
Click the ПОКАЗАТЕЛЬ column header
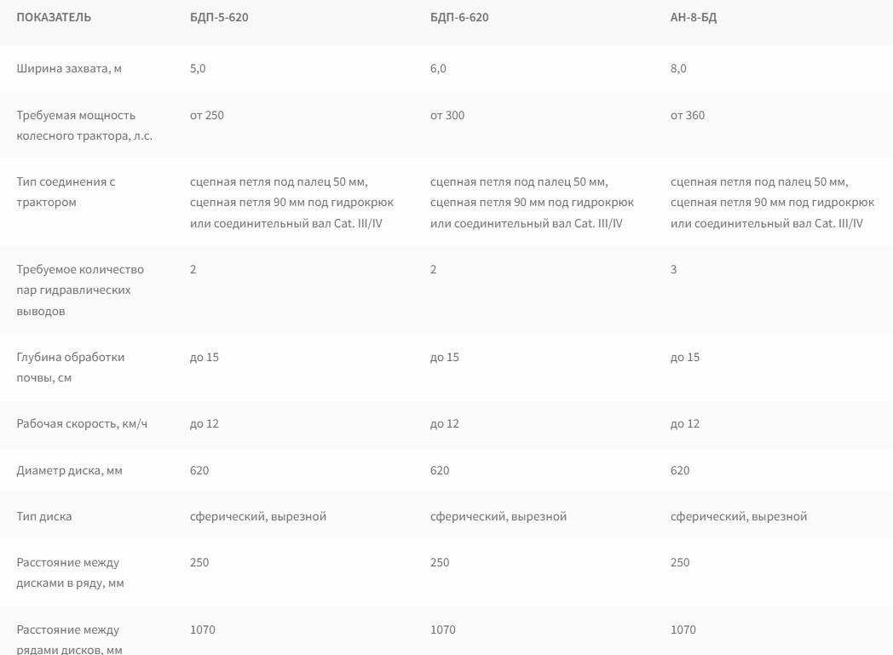click(54, 18)
